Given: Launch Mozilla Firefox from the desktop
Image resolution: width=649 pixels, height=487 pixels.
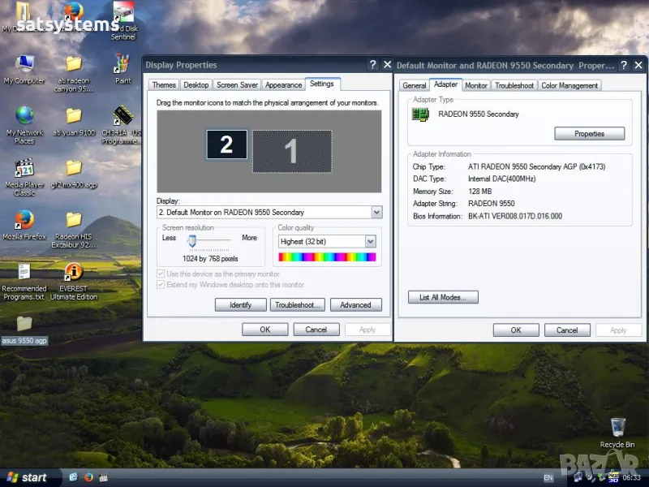Looking at the screenshot, I should pos(24,221).
